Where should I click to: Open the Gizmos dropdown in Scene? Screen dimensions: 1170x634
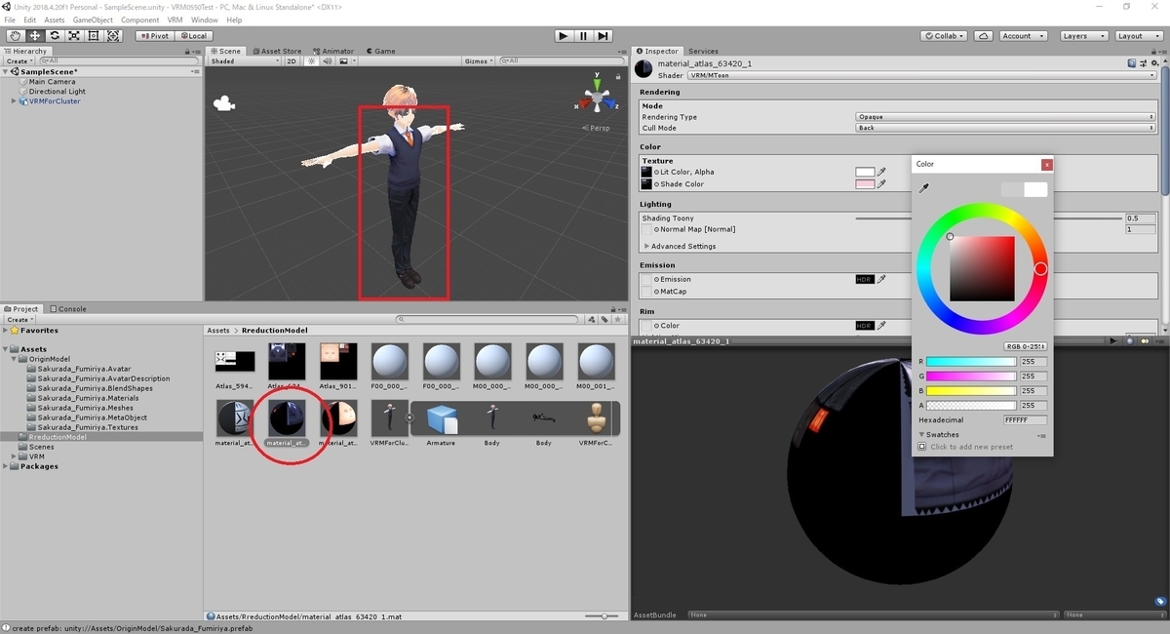[479, 60]
